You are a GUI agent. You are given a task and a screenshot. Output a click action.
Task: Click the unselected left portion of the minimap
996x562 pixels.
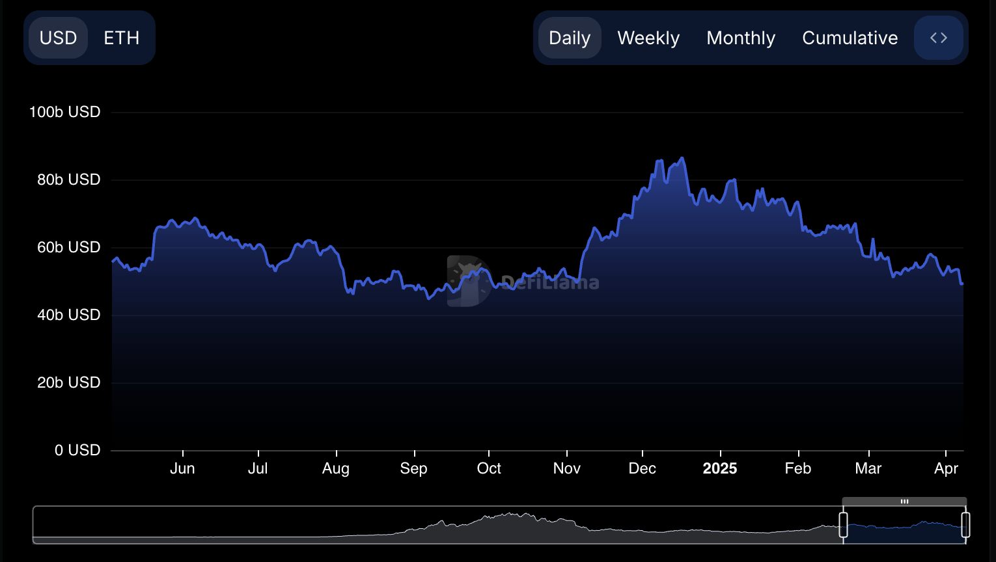coord(391,530)
